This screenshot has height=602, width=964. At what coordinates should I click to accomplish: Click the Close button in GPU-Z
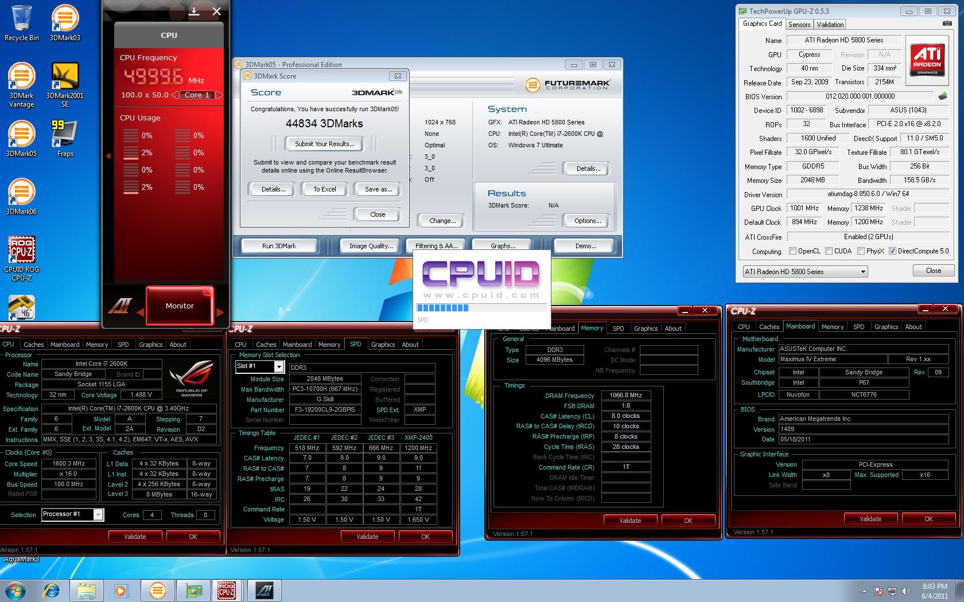(933, 271)
